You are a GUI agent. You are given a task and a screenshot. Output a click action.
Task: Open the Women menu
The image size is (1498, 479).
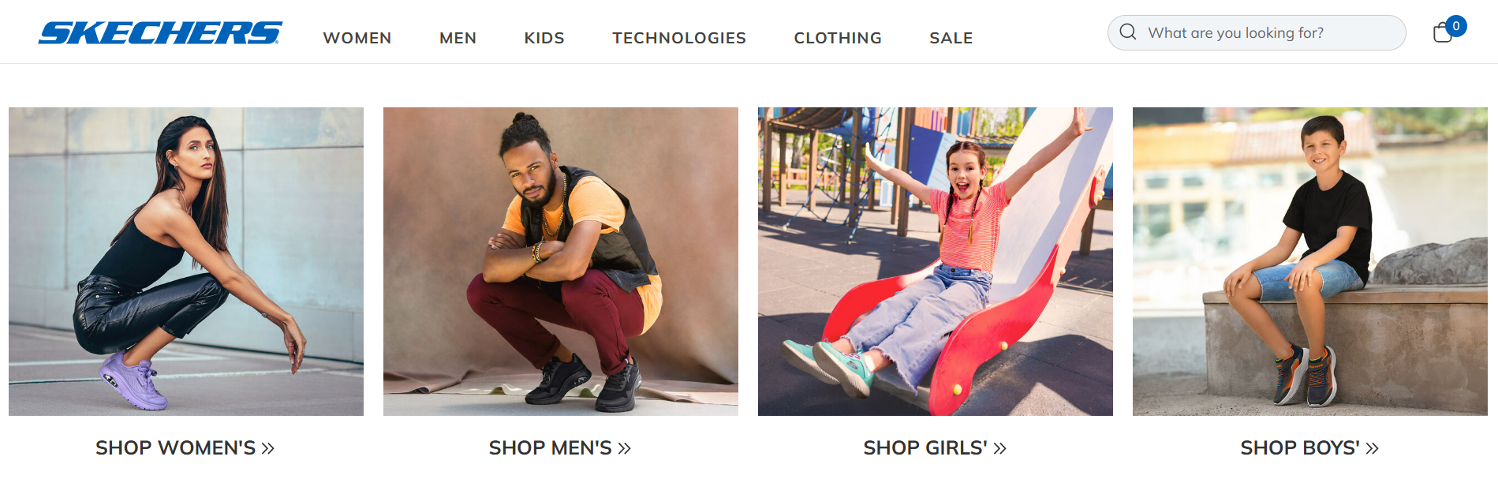coord(357,38)
